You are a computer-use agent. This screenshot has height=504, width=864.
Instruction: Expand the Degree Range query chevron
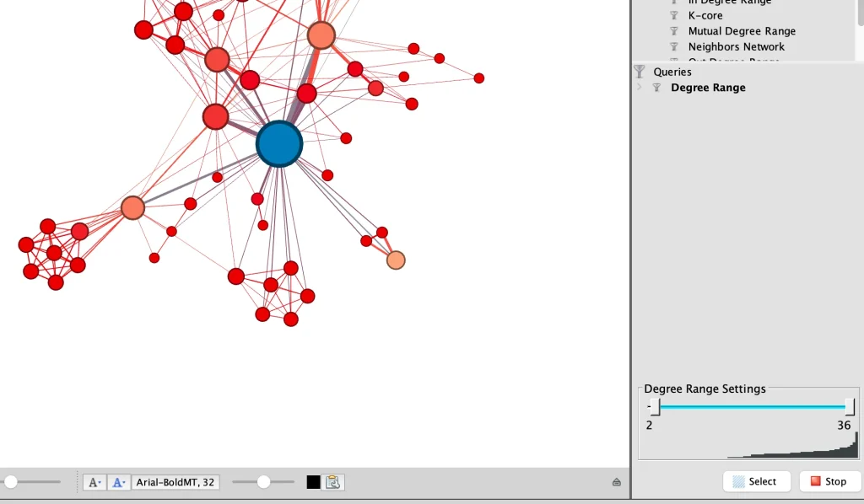coord(640,87)
